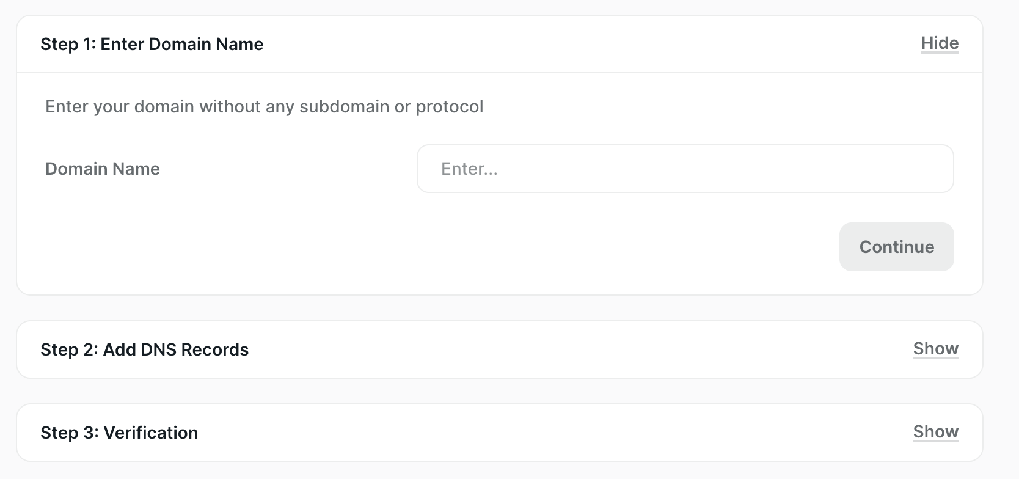Show the Step 2: Add DNS Records section
Screen dimensions: 1019x479
click(935, 349)
